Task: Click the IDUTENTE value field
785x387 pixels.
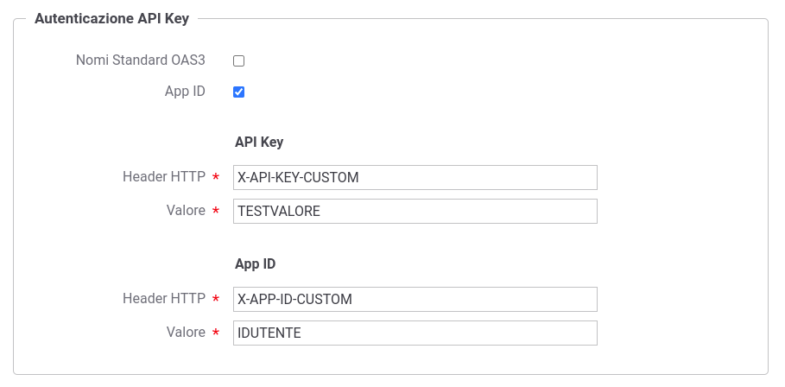Action: click(x=415, y=333)
